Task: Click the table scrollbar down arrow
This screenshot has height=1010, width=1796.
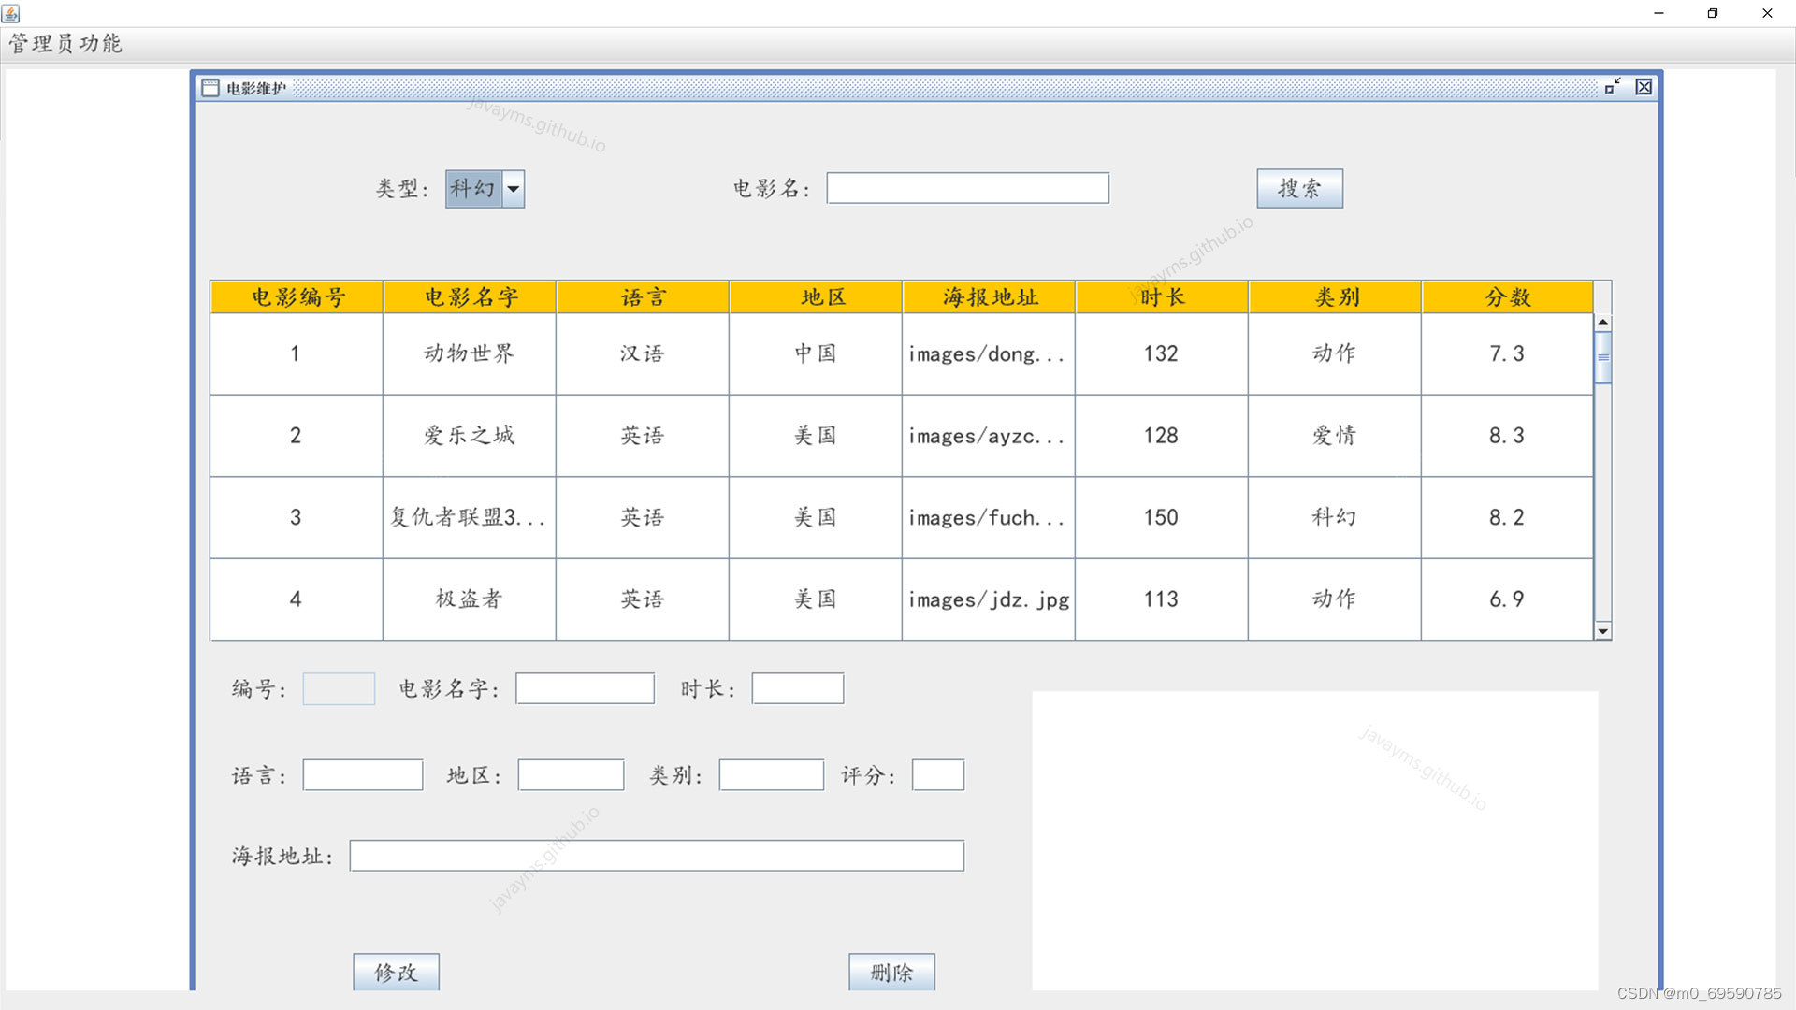Action: point(1603,631)
